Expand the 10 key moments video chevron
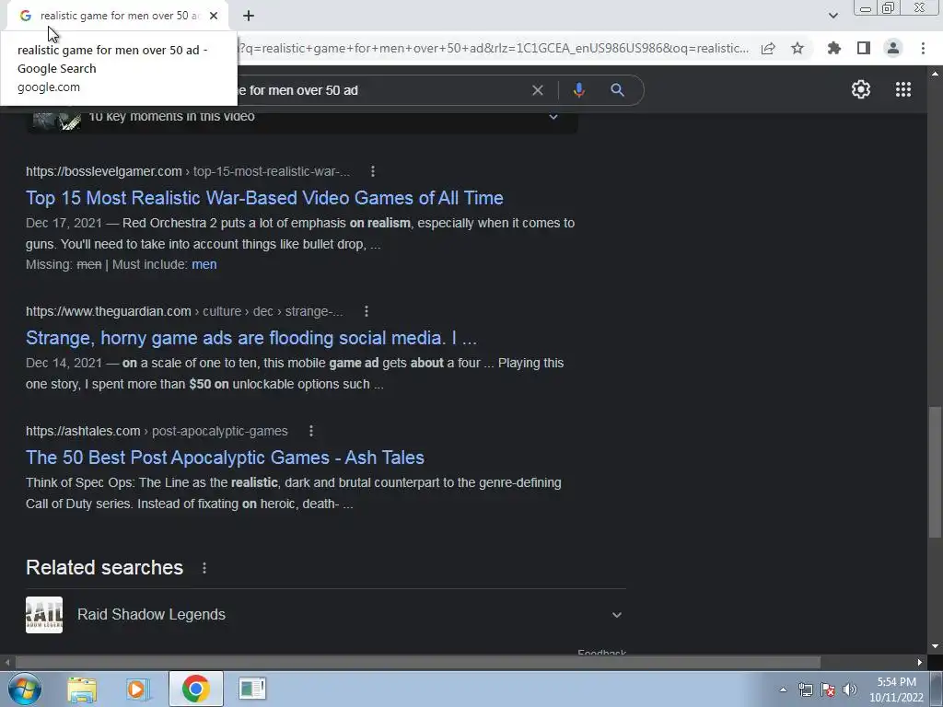Viewport: 943px width, 707px height. point(553,117)
